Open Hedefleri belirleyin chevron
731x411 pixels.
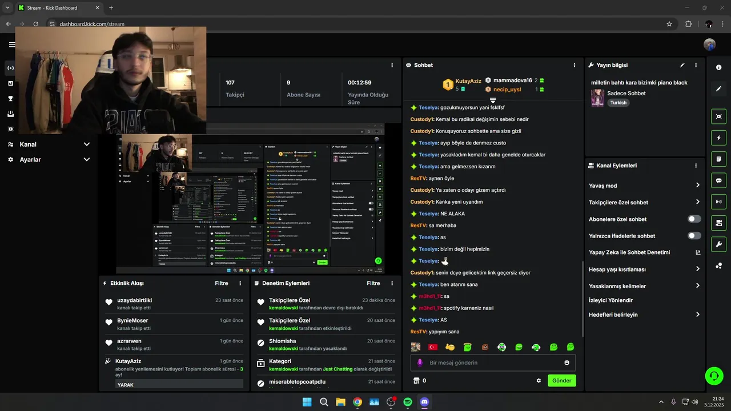[697, 315]
